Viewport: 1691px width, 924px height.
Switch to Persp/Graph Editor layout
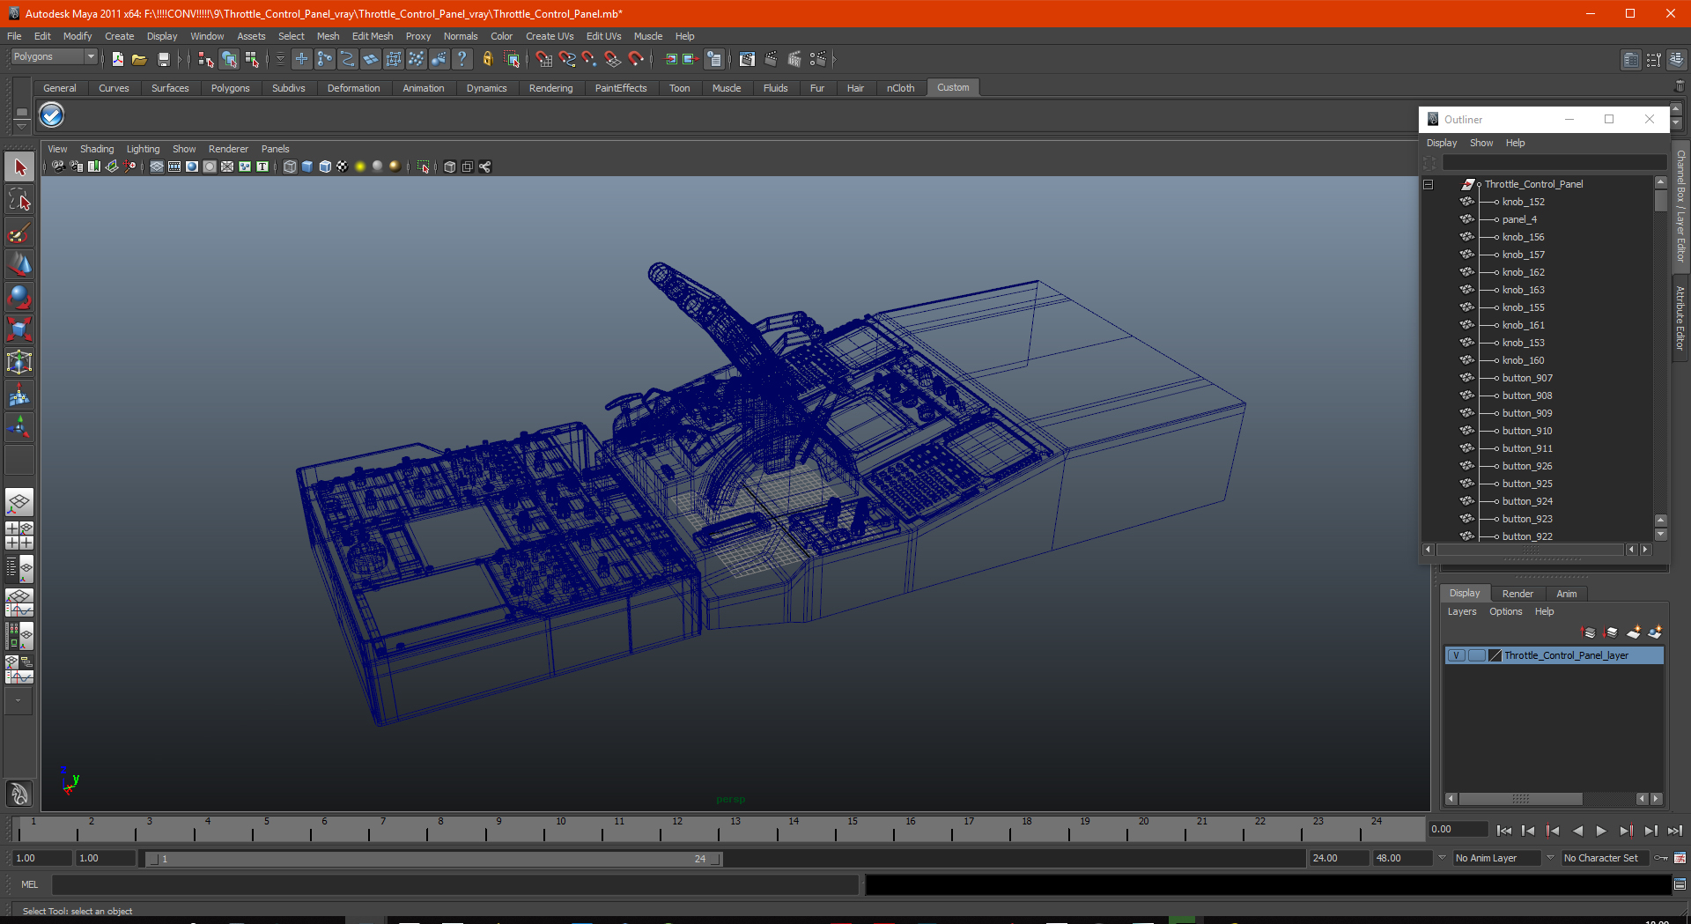(x=19, y=602)
